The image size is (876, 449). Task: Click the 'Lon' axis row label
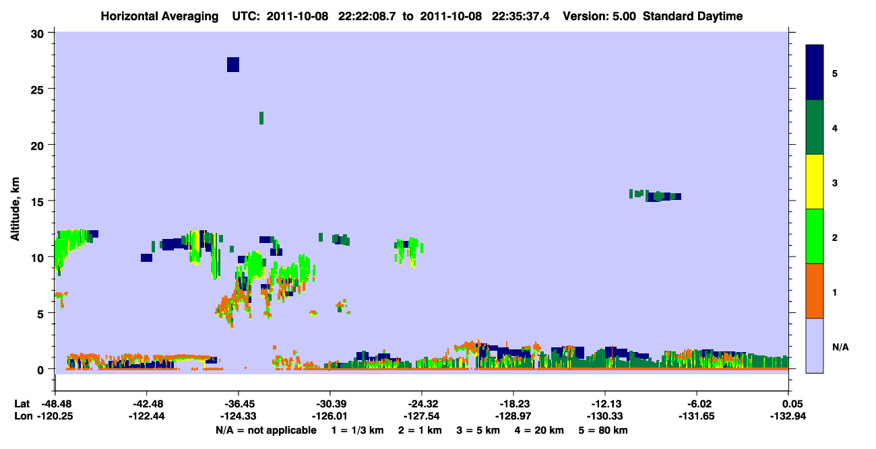coord(22,416)
